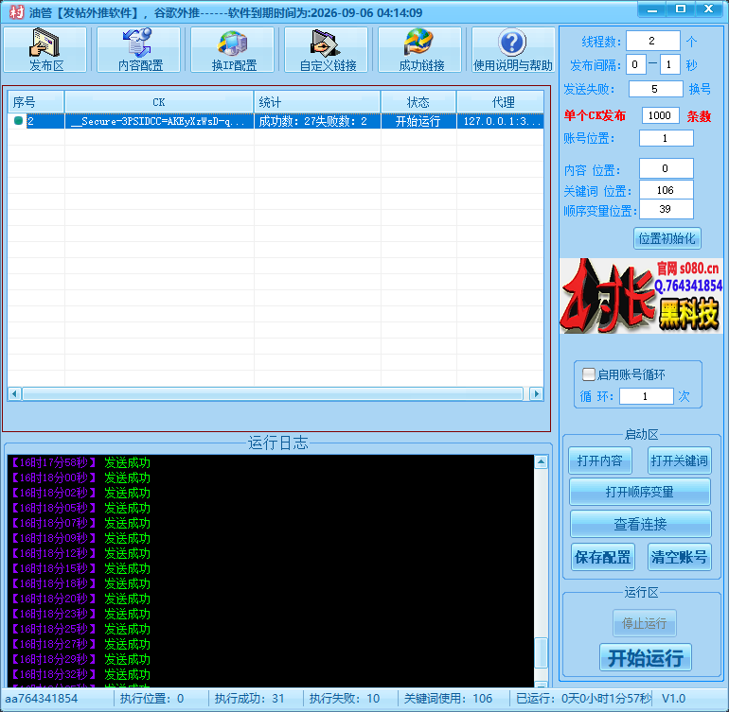This screenshot has height=712, width=729.
Task: Click status bar 执行位置: 0
Action: [152, 698]
